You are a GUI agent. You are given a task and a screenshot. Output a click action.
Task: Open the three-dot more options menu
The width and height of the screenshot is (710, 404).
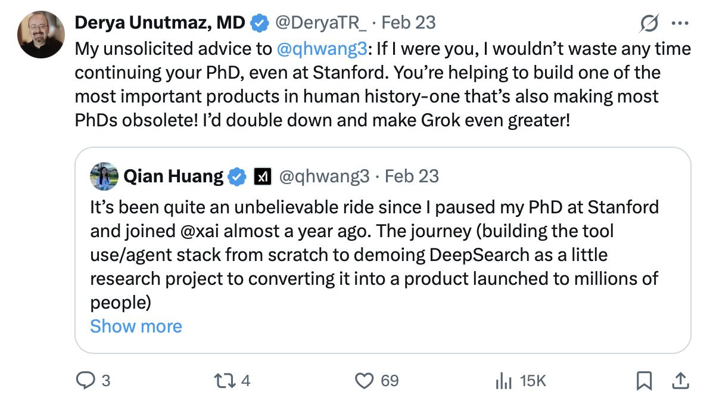click(x=679, y=23)
